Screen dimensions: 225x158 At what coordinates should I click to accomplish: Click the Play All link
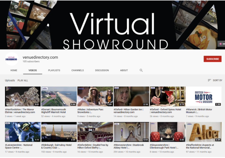(23, 81)
